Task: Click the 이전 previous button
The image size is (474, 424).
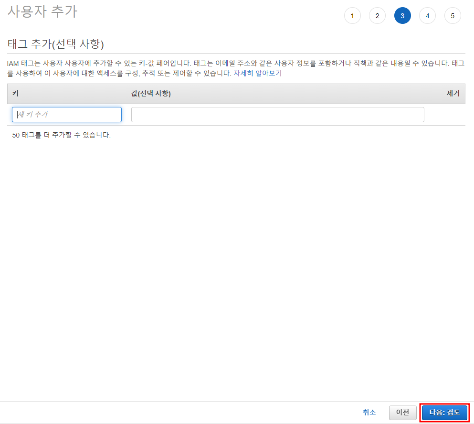Action: pos(403,413)
